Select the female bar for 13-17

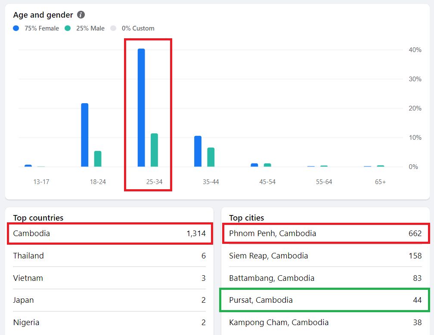click(28, 166)
